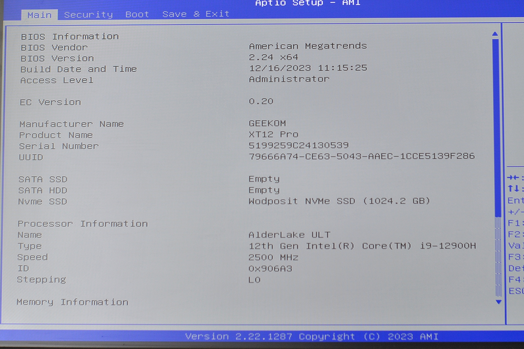Select the SATA SSD row label
Screen dimensions: 524x349
click(43, 179)
